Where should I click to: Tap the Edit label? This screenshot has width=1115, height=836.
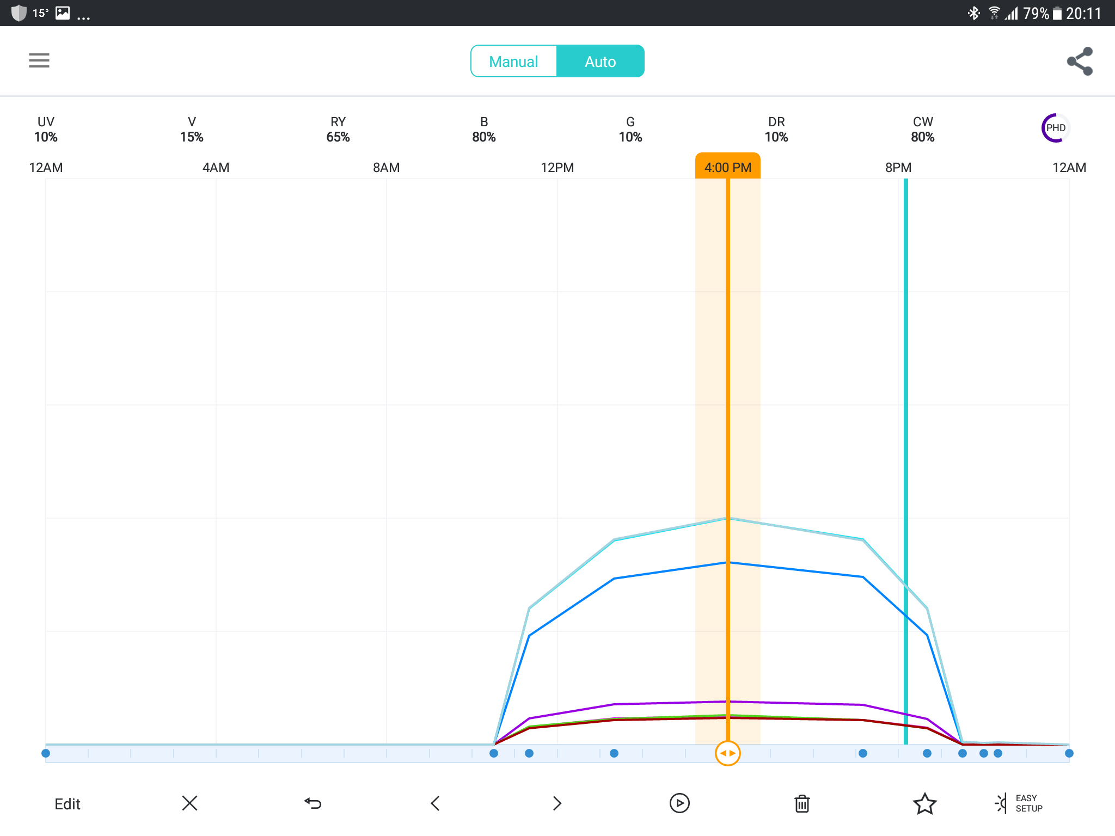click(x=68, y=804)
